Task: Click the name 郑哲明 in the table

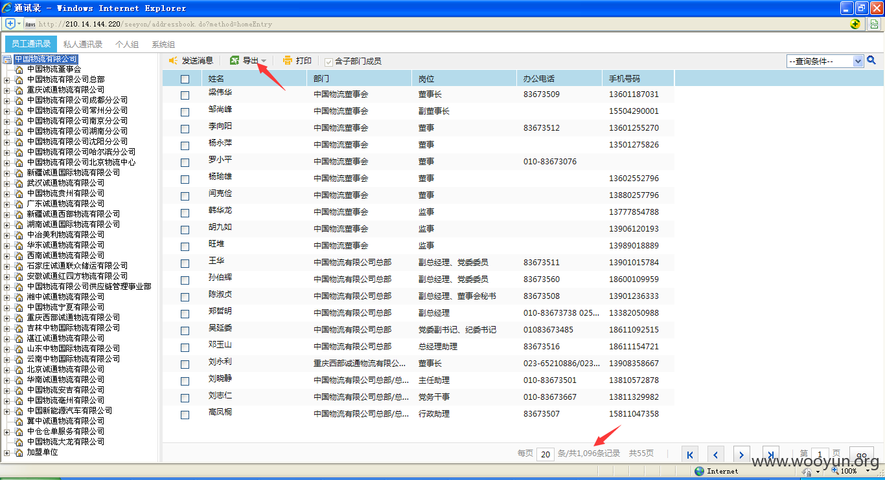Action: click(x=220, y=312)
